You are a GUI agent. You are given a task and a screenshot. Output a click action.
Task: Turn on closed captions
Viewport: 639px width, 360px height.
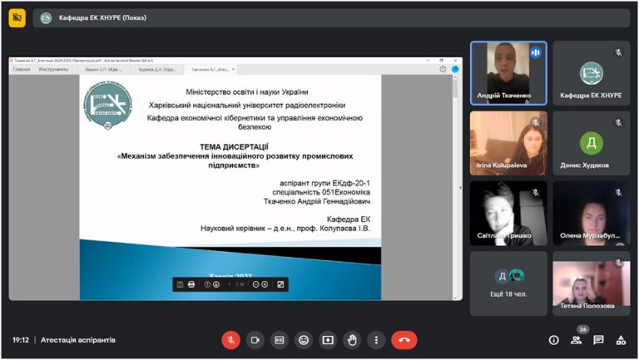[x=280, y=340]
